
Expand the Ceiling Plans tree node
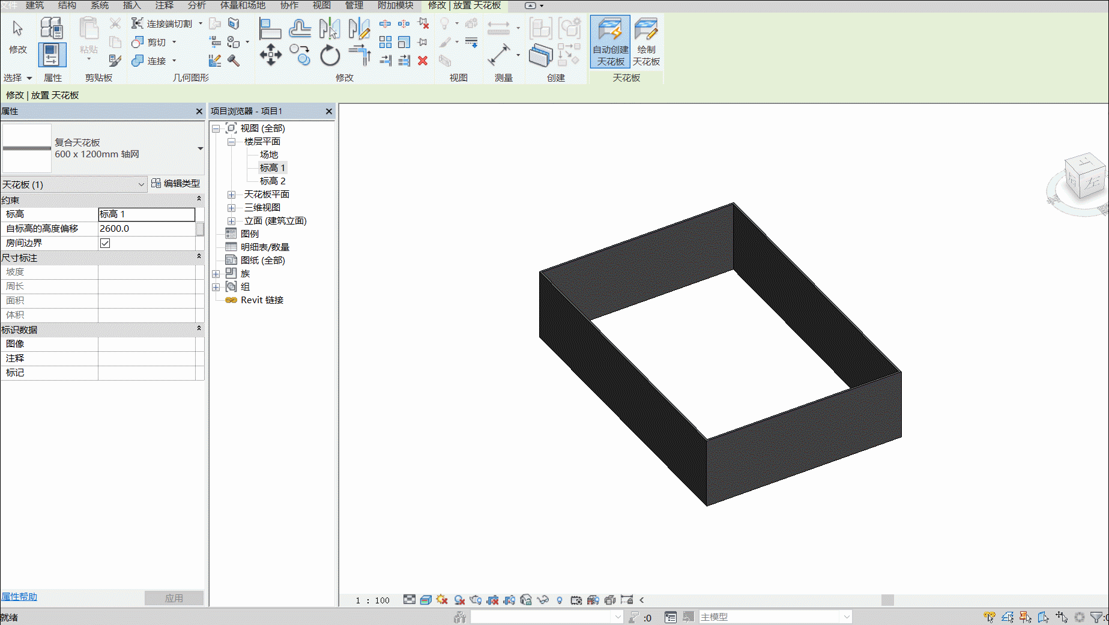[232, 195]
